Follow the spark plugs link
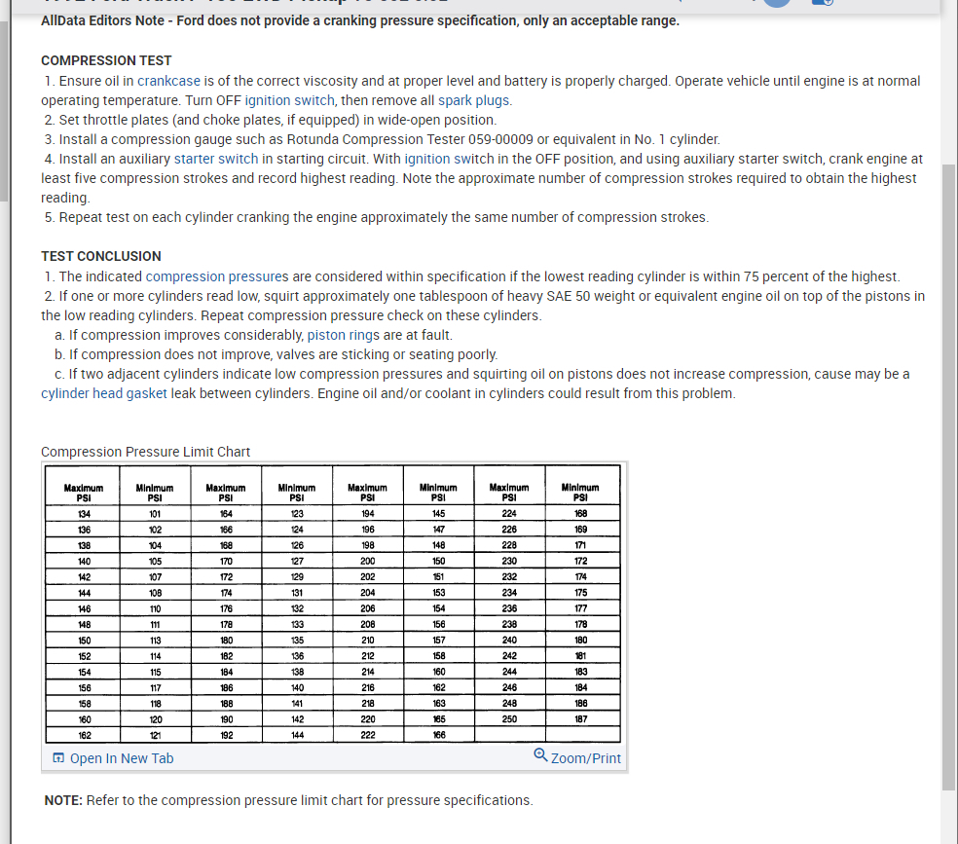Image resolution: width=958 pixels, height=844 pixels. [x=473, y=101]
